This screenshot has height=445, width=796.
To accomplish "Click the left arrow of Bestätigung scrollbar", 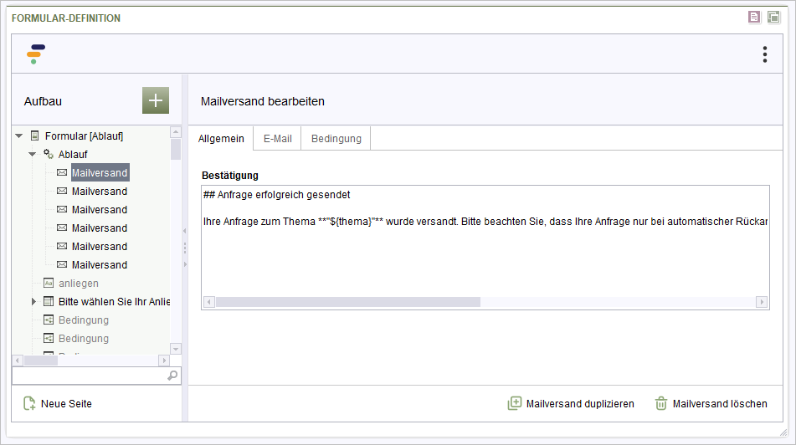I will coord(209,302).
